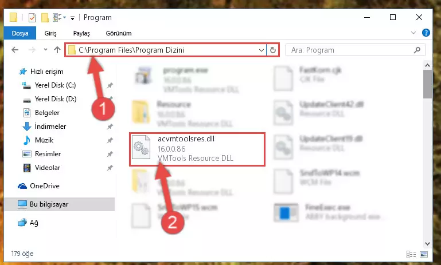The width and height of the screenshot is (441, 265).
Task: Refresh the current folder view
Action: [272, 50]
